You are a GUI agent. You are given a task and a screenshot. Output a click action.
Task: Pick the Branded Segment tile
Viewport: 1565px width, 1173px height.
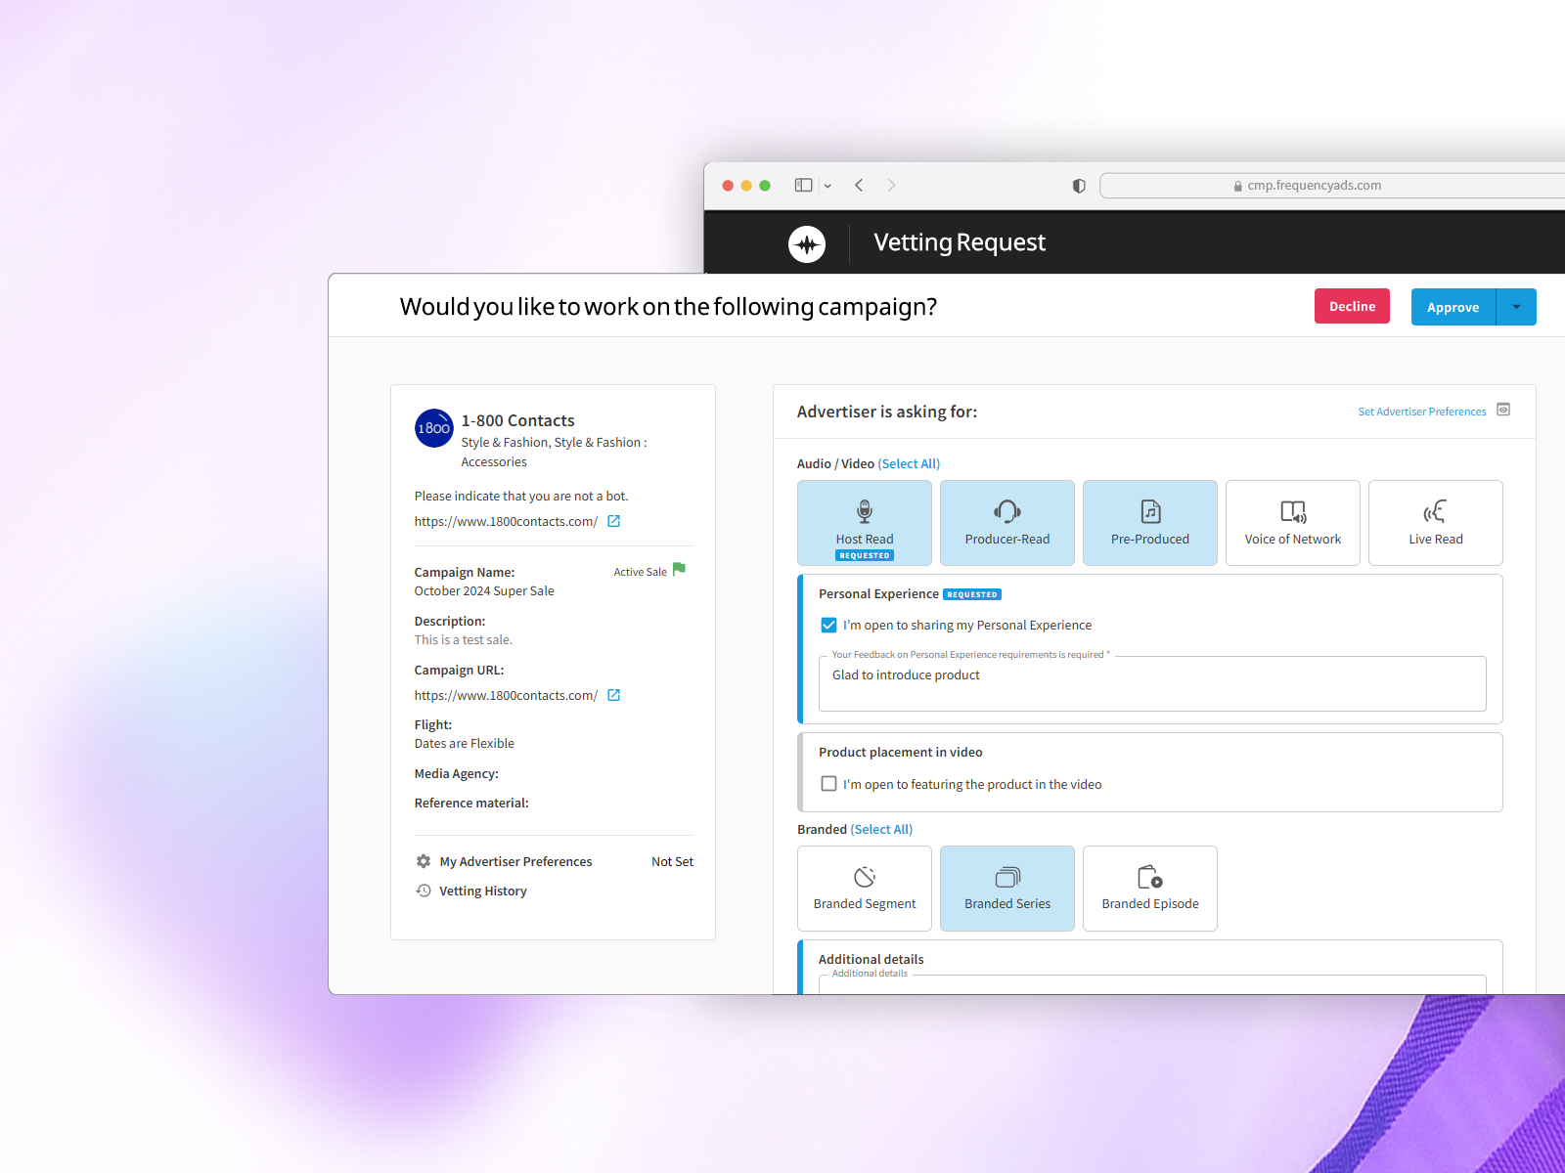click(864, 888)
